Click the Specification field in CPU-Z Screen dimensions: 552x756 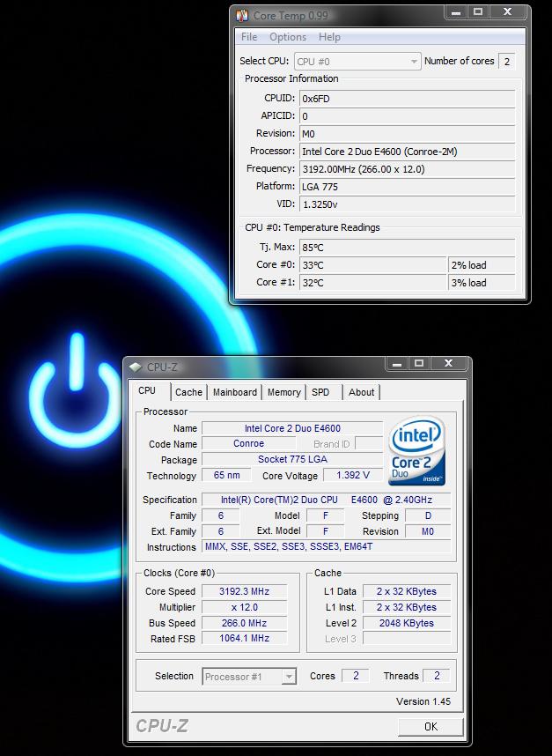(326, 500)
